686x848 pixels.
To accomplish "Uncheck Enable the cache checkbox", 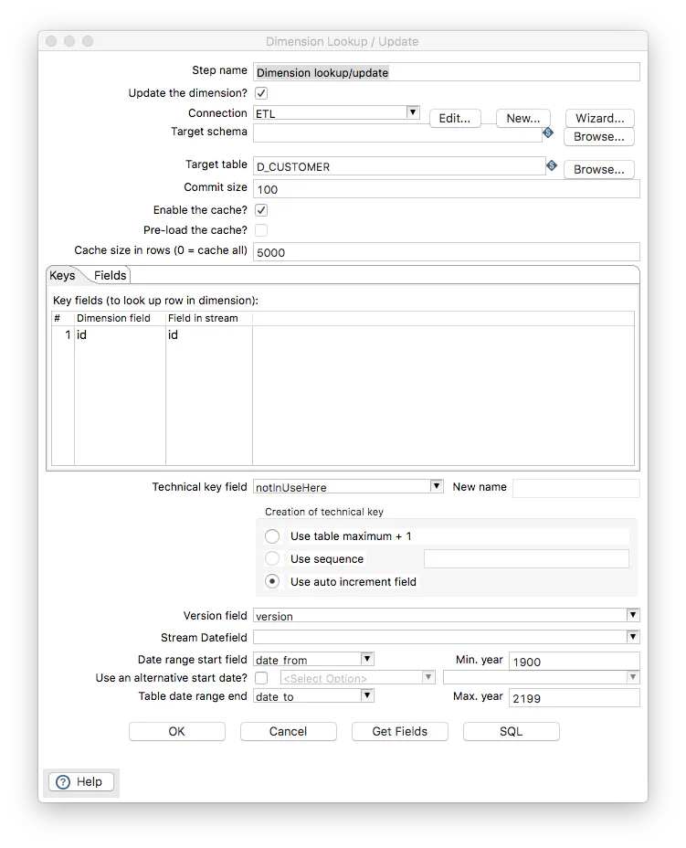I will [x=261, y=210].
